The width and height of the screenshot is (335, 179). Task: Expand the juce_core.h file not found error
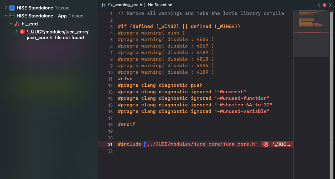(x=16, y=32)
